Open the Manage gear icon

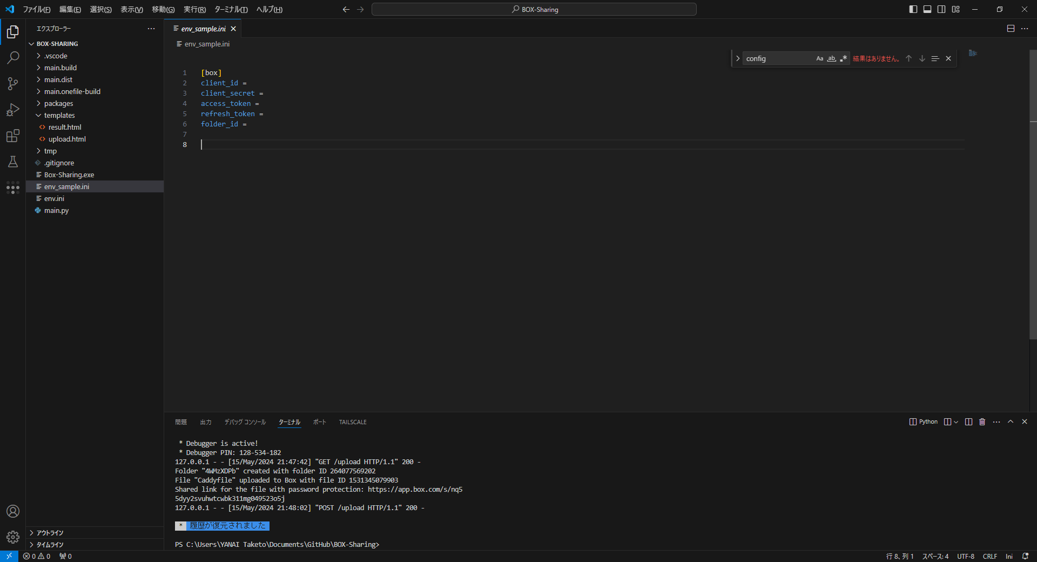point(13,537)
